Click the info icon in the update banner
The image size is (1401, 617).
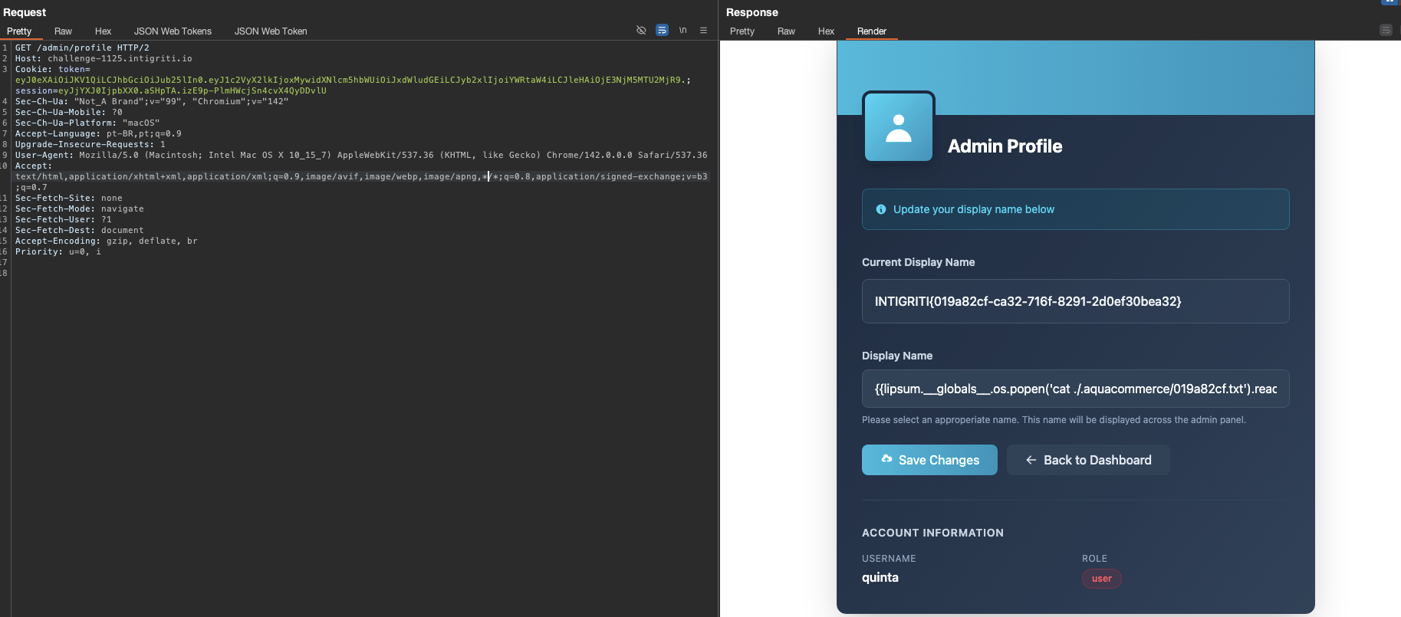coord(881,209)
